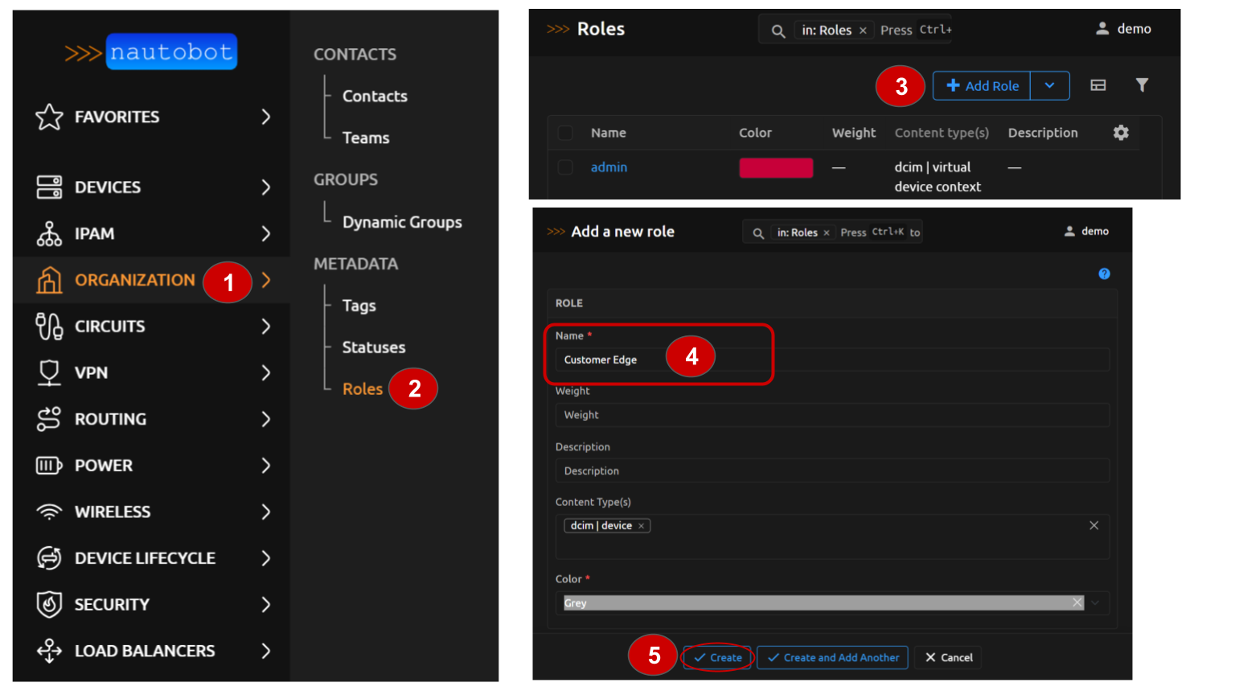Click the Weight input field

(x=831, y=415)
